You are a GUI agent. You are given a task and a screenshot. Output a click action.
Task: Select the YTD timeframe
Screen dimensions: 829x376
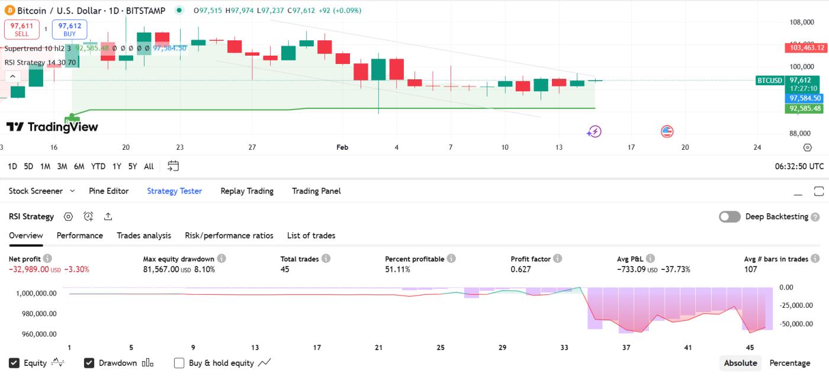(x=97, y=166)
